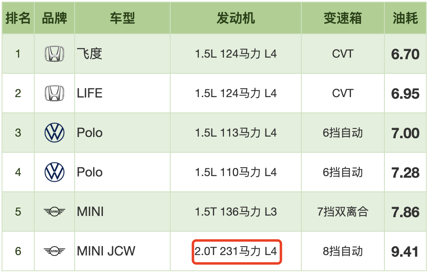Viewport: 430px width, 274px height.
Task: Click the MINI logo beside MINI JCW
Action: click(x=54, y=251)
